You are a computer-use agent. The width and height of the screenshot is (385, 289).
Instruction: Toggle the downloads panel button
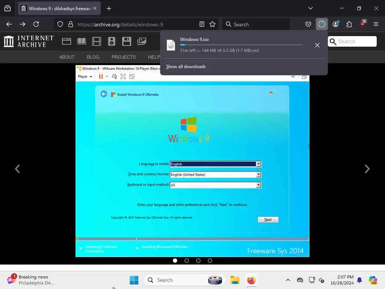[x=322, y=24]
